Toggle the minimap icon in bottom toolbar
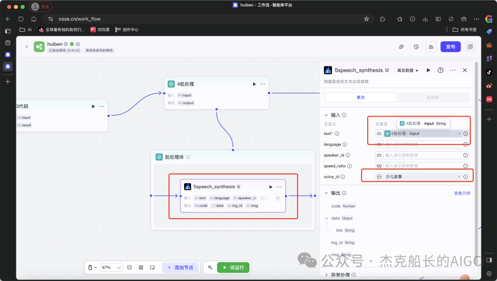Viewport: 497px width, 281px height. click(152, 267)
